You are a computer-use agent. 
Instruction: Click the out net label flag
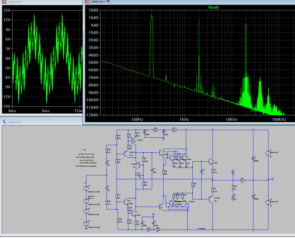(x=233, y=172)
